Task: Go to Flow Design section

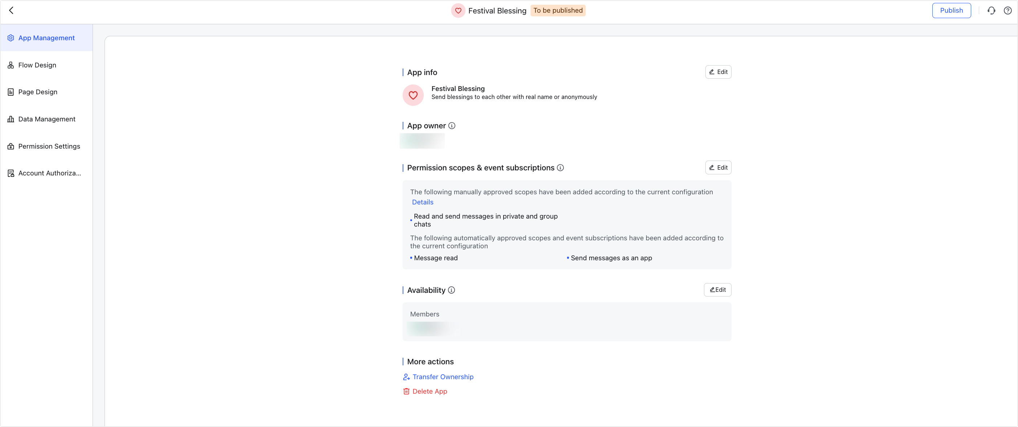Action: click(37, 65)
